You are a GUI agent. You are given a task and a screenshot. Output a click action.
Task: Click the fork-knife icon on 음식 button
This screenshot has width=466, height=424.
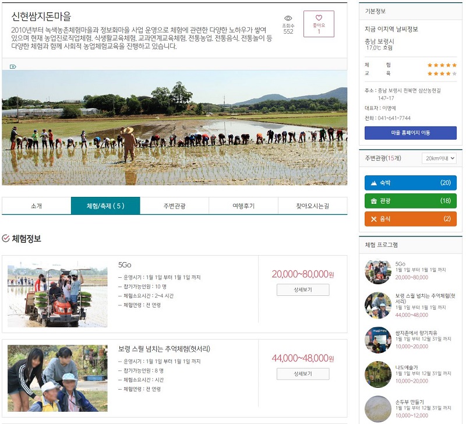pyautogui.click(x=373, y=219)
